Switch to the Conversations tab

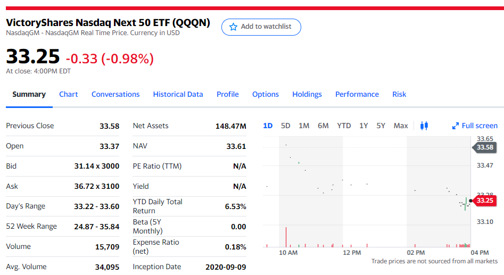tap(115, 94)
